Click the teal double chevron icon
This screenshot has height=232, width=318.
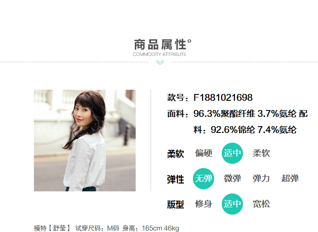point(160,62)
